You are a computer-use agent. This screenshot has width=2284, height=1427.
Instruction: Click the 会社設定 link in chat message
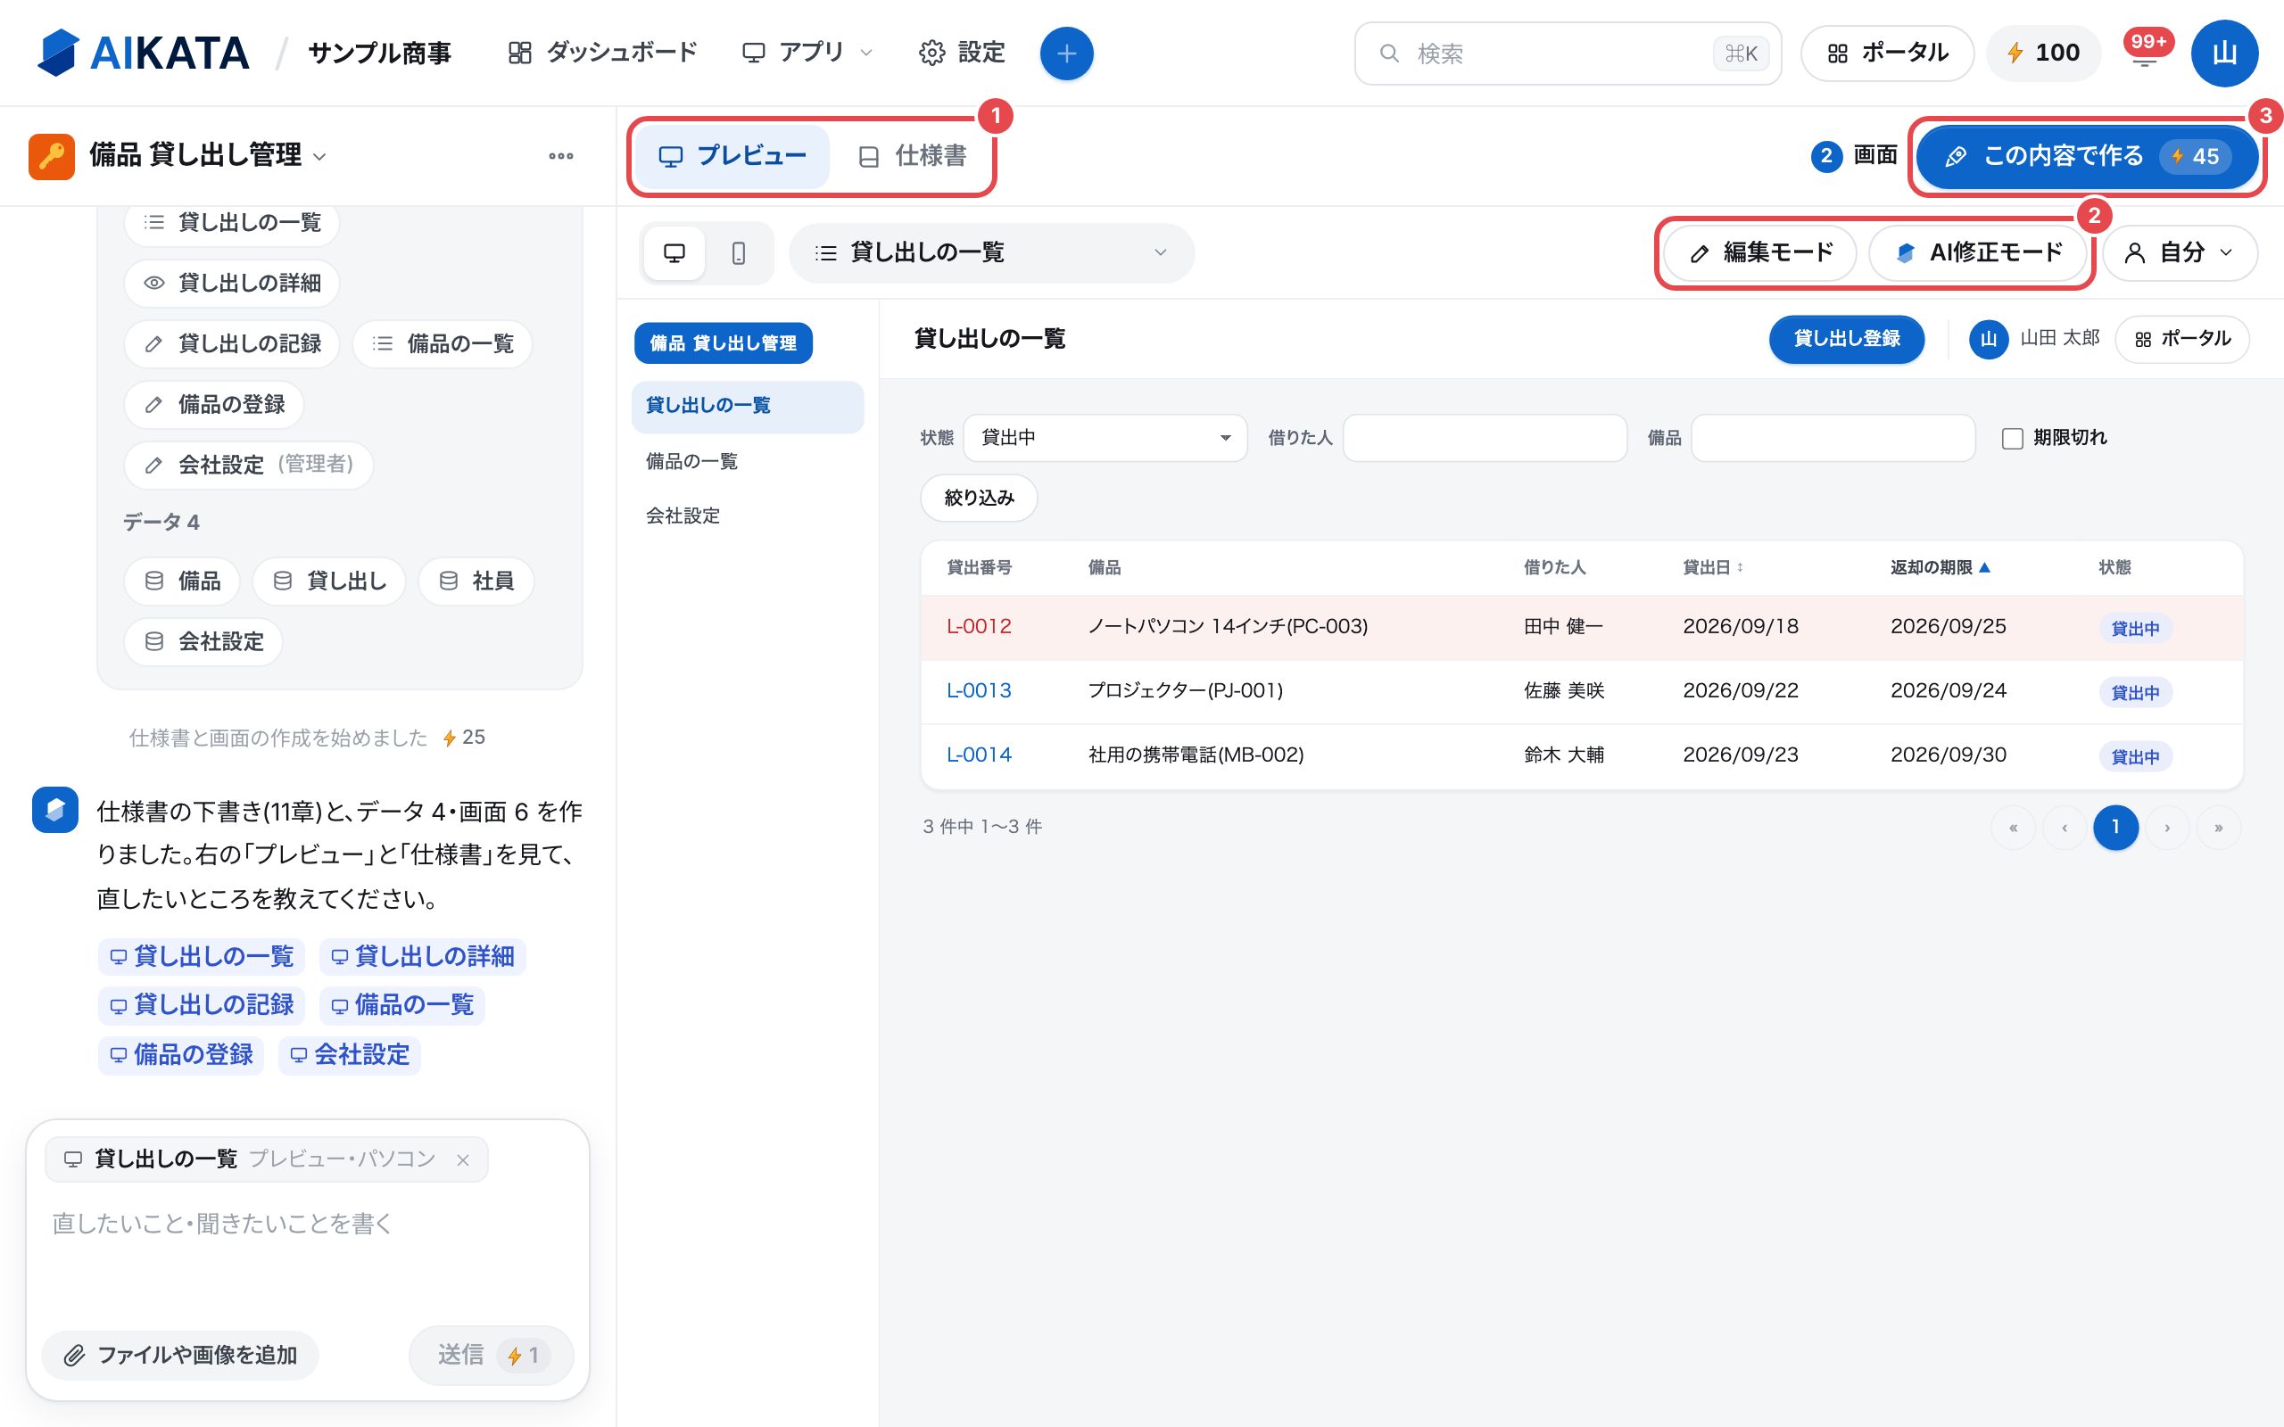click(349, 1055)
